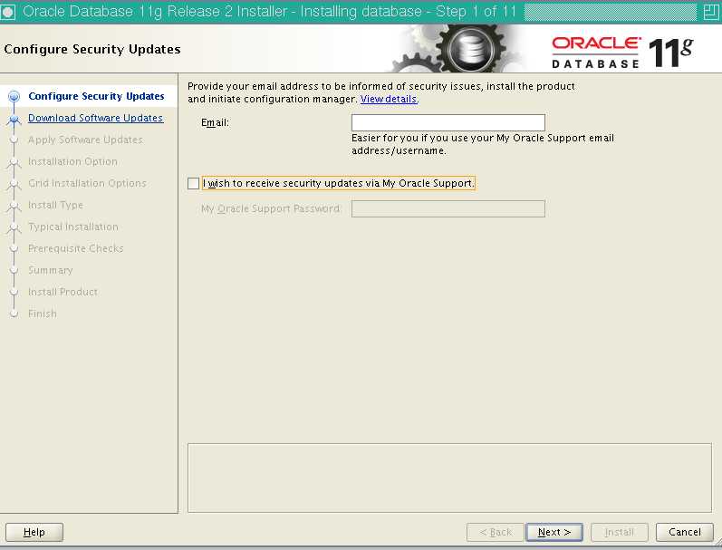The height and width of the screenshot is (550, 722).
Task: Click the Oracle Database 11g logo
Action: [622, 53]
